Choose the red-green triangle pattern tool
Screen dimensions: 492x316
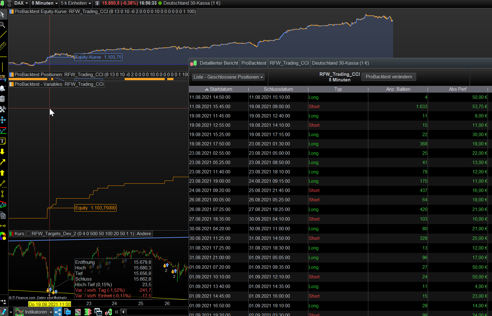point(3,204)
